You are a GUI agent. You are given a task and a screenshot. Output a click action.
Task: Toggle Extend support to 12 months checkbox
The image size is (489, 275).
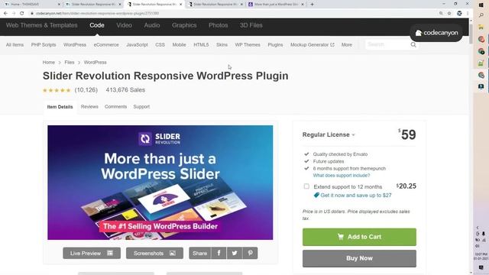coord(306,186)
